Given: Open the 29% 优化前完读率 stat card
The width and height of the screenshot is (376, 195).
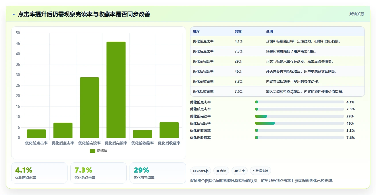Looking at the screenshot, I should (158, 173).
